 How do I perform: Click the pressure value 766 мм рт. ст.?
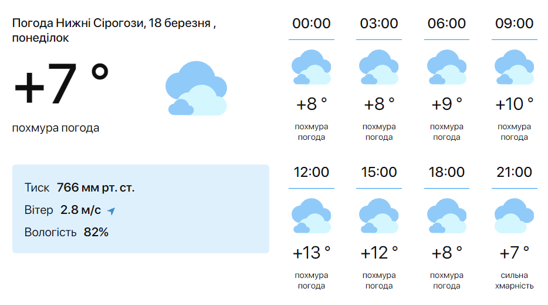pyautogui.click(x=96, y=187)
